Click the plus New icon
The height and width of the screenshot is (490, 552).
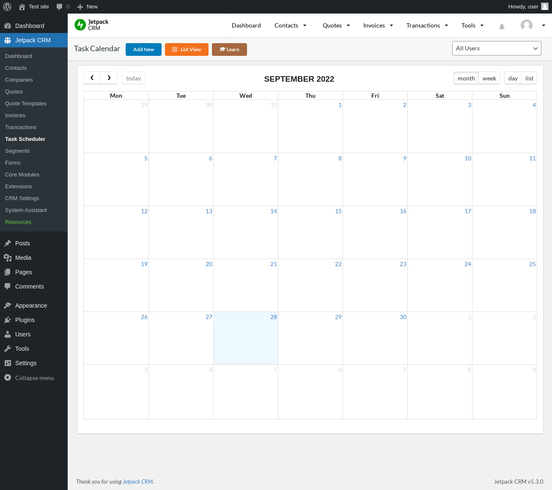pyautogui.click(x=80, y=7)
